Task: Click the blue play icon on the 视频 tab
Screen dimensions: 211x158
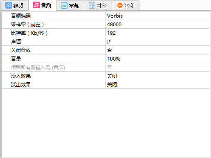Action: click(9, 5)
